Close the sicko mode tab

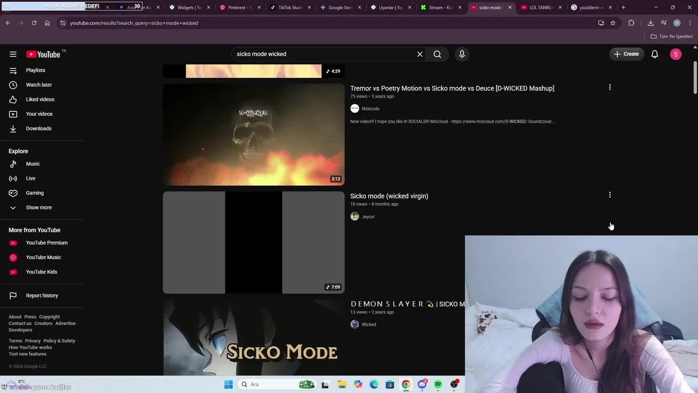coord(510,8)
